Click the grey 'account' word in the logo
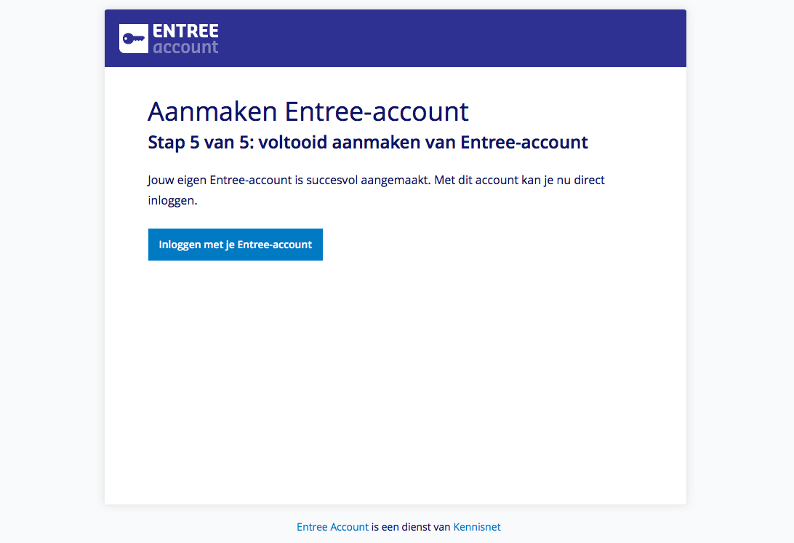The image size is (794, 543). pos(186,47)
